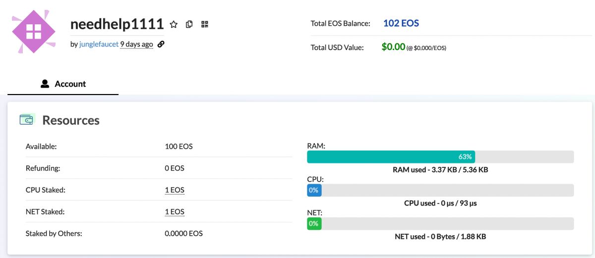Switch to the Account tab
The image size is (595, 258).
coord(63,84)
